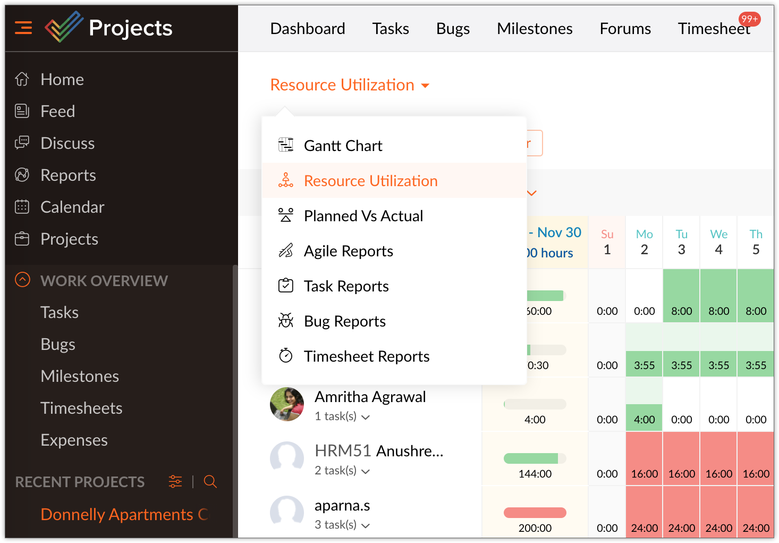The height and width of the screenshot is (543, 779).
Task: Switch to the Milestones tab
Action: 535,29
